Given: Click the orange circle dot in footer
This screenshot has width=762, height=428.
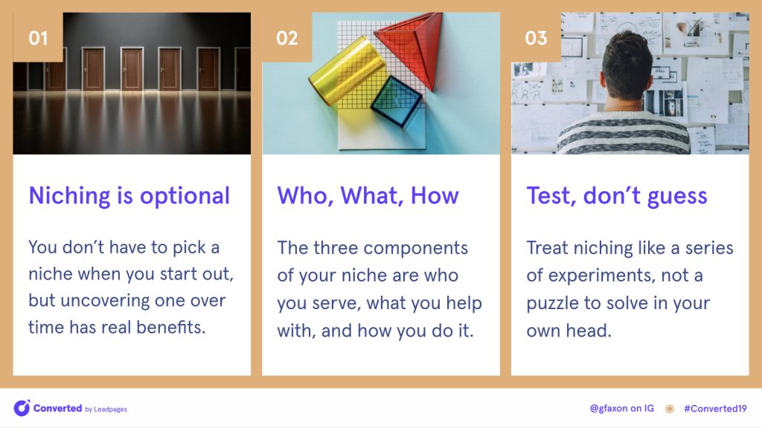Looking at the screenshot, I should [x=670, y=409].
